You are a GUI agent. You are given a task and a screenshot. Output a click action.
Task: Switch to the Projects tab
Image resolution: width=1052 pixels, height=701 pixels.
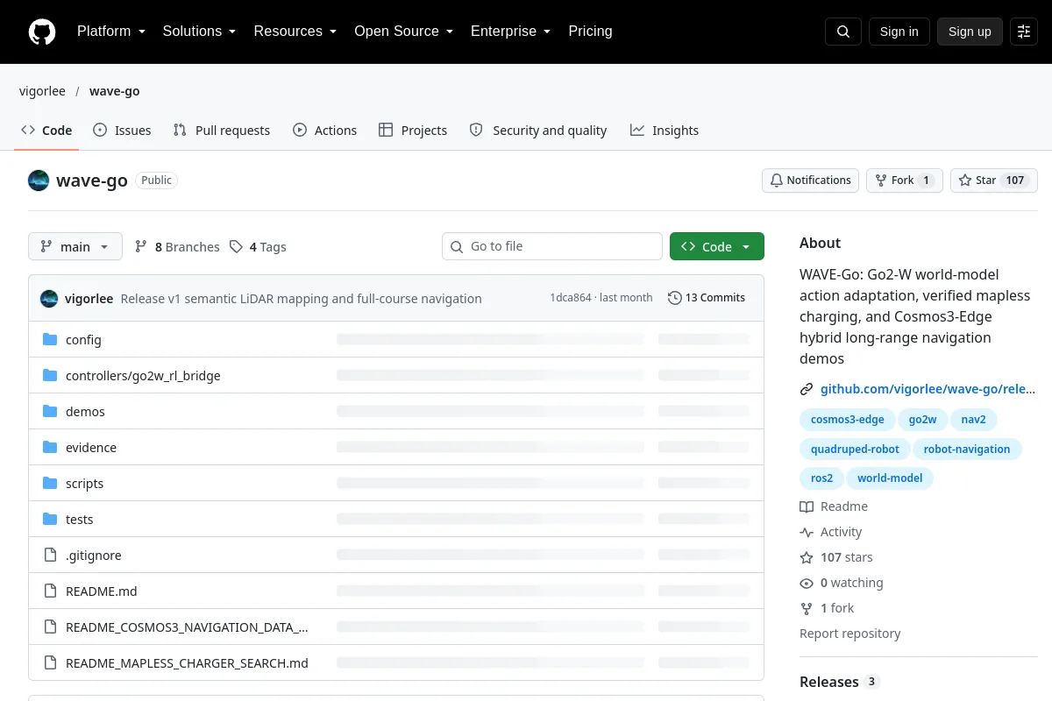[413, 131]
